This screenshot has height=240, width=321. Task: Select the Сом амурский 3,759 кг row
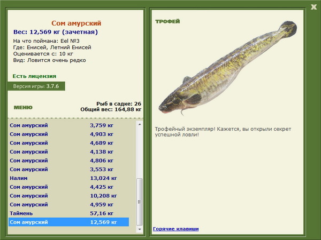(x=69, y=125)
